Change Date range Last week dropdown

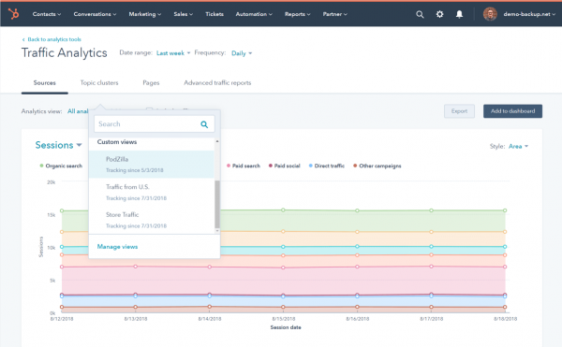173,53
